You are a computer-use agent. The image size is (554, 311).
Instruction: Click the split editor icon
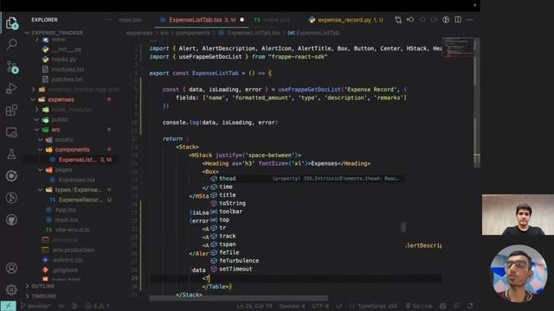[x=458, y=20]
